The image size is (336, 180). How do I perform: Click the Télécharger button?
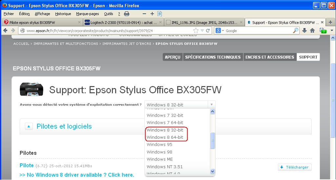click(x=295, y=167)
